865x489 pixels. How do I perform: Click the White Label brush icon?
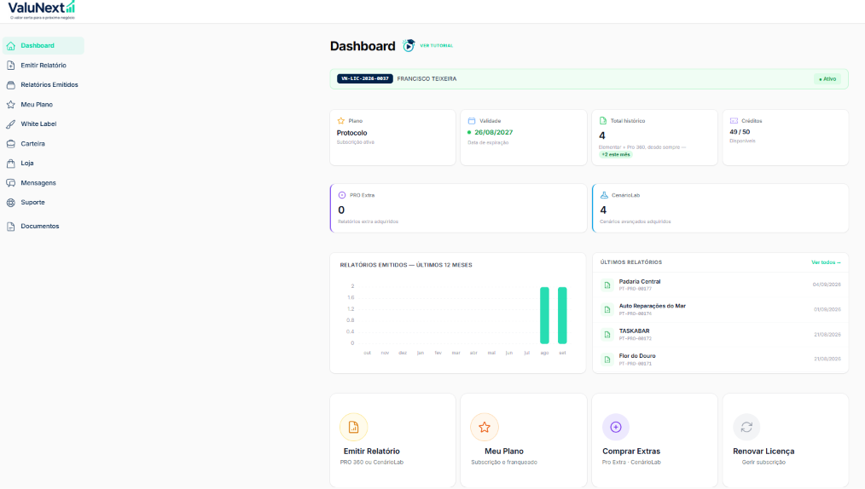coord(10,124)
